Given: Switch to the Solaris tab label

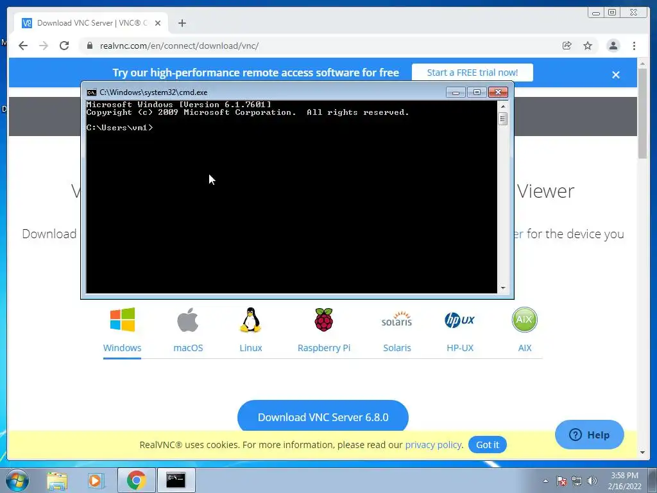Looking at the screenshot, I should click(x=397, y=348).
